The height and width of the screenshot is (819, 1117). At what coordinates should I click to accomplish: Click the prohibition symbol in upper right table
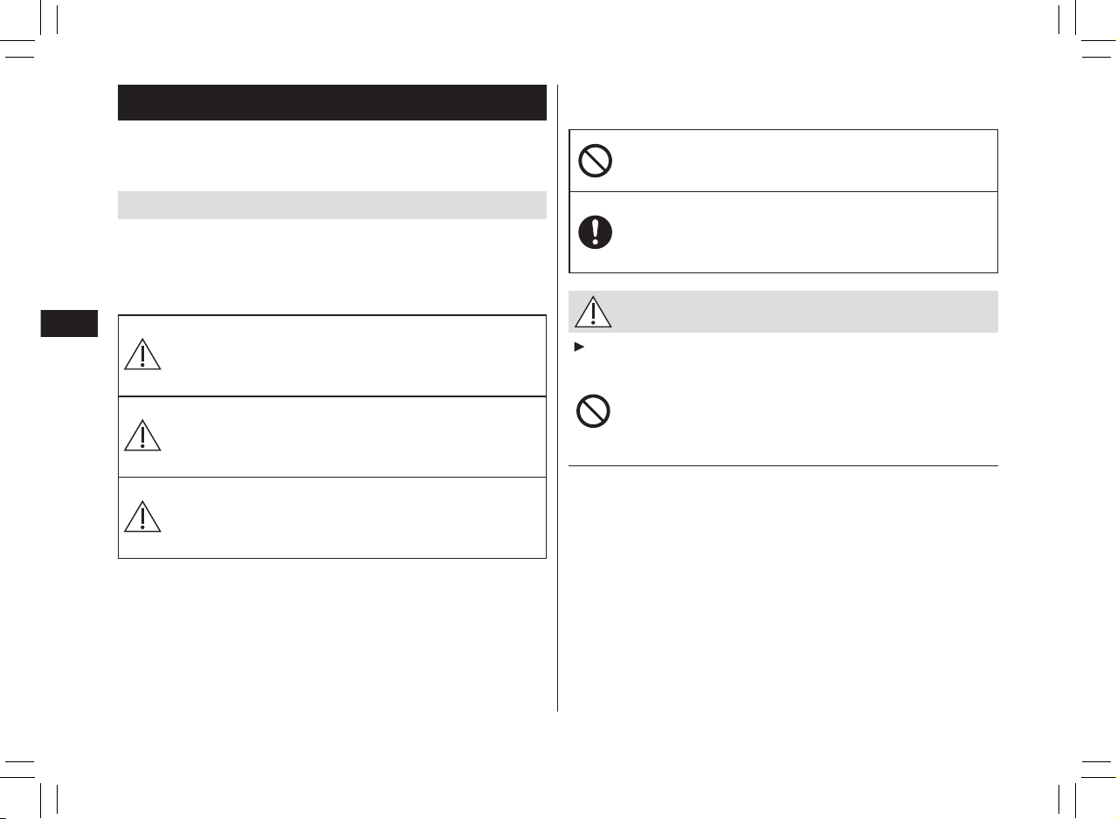595,161
